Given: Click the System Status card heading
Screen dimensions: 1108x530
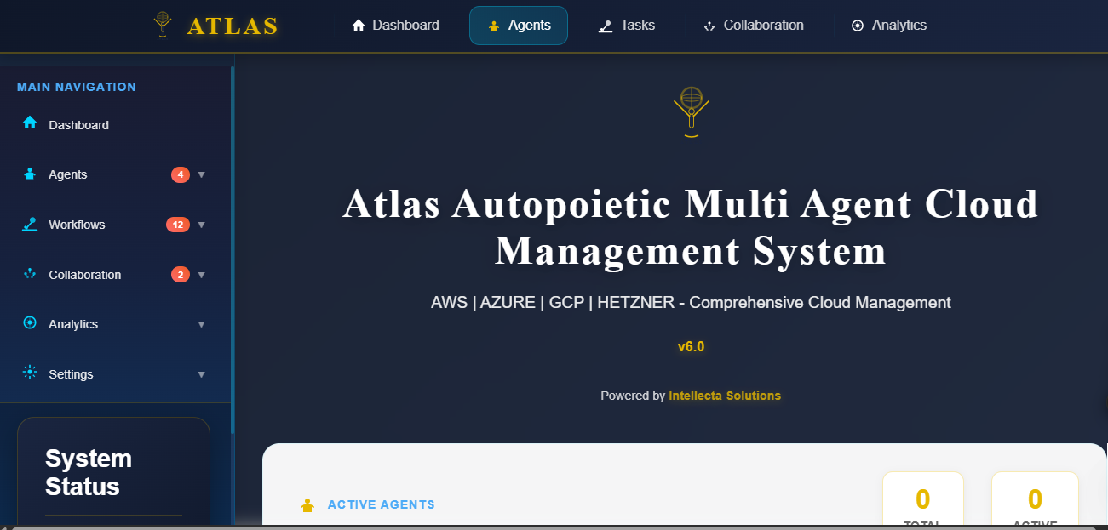Looking at the screenshot, I should coord(89,472).
